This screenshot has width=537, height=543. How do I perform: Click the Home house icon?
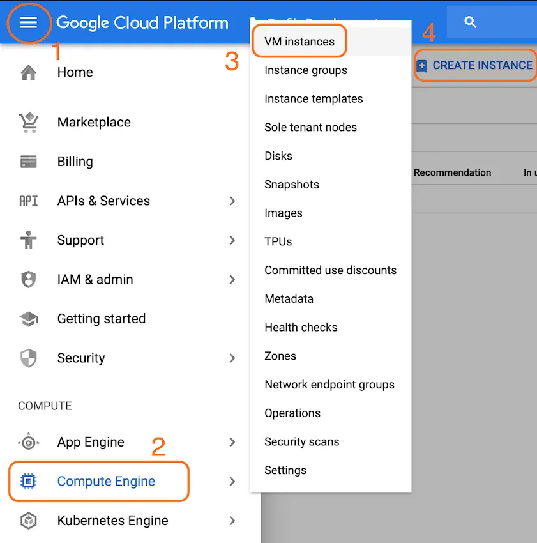pyautogui.click(x=29, y=73)
